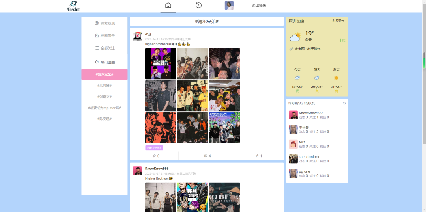
Task: Select 校园圈子 in the sidebar
Action: 105,35
